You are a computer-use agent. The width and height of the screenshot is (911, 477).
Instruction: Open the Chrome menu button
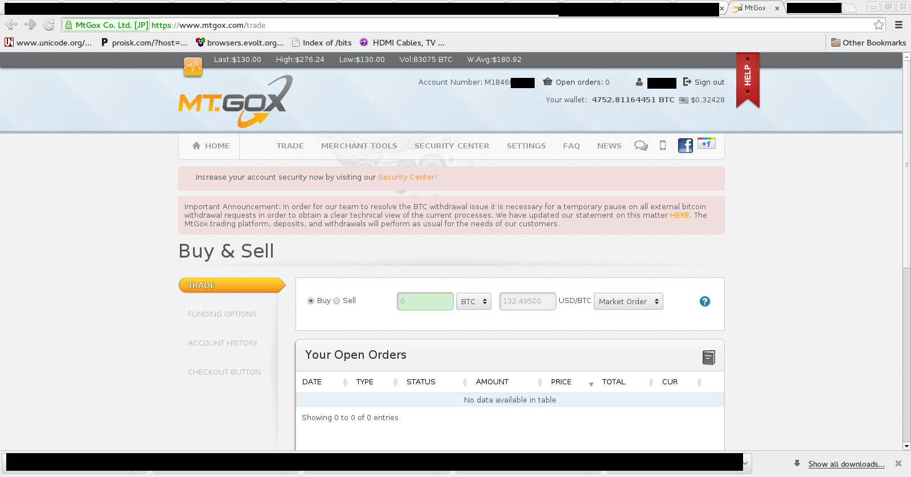(898, 25)
